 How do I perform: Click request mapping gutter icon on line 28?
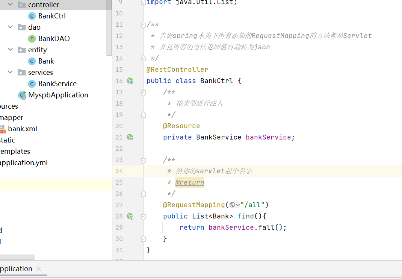130,216
